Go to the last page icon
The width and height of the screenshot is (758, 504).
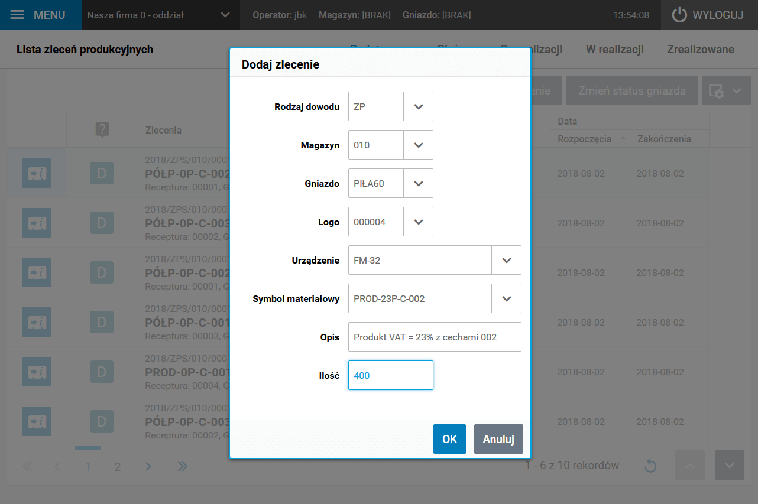coord(182,466)
